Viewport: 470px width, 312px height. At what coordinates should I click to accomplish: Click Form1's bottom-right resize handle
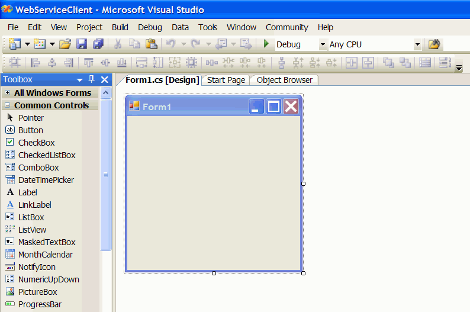click(303, 273)
